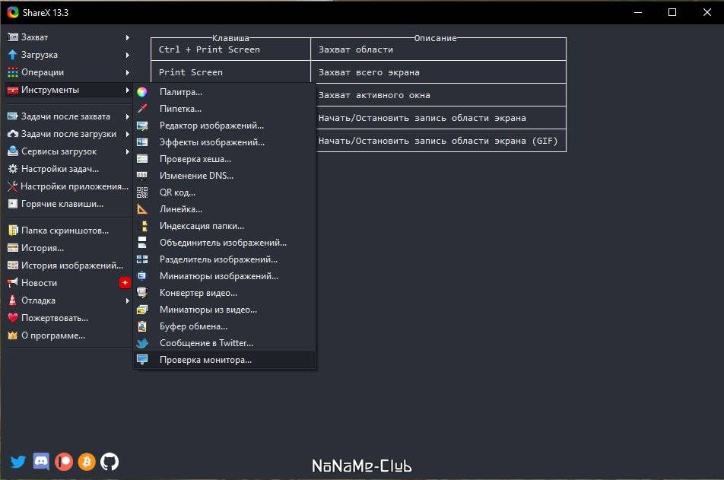Click the Описание column header
724x480 pixels.
pyautogui.click(x=436, y=38)
